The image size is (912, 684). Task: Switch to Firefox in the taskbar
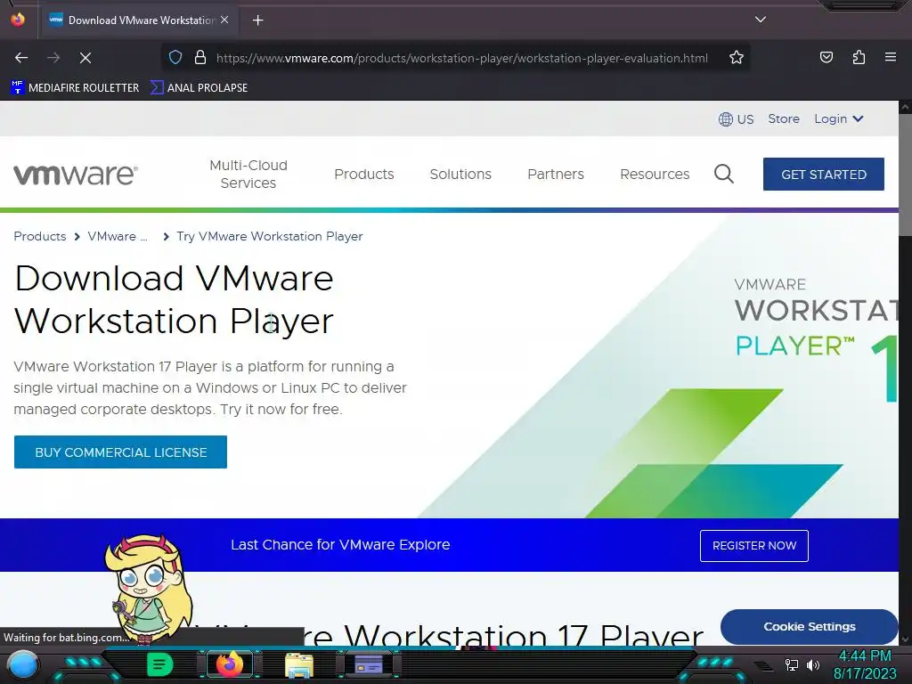coord(229,664)
